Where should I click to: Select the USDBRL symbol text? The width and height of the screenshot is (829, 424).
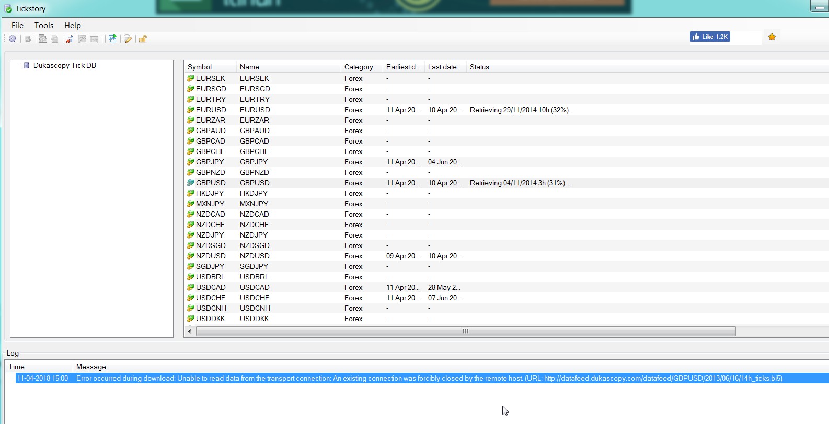coord(210,277)
